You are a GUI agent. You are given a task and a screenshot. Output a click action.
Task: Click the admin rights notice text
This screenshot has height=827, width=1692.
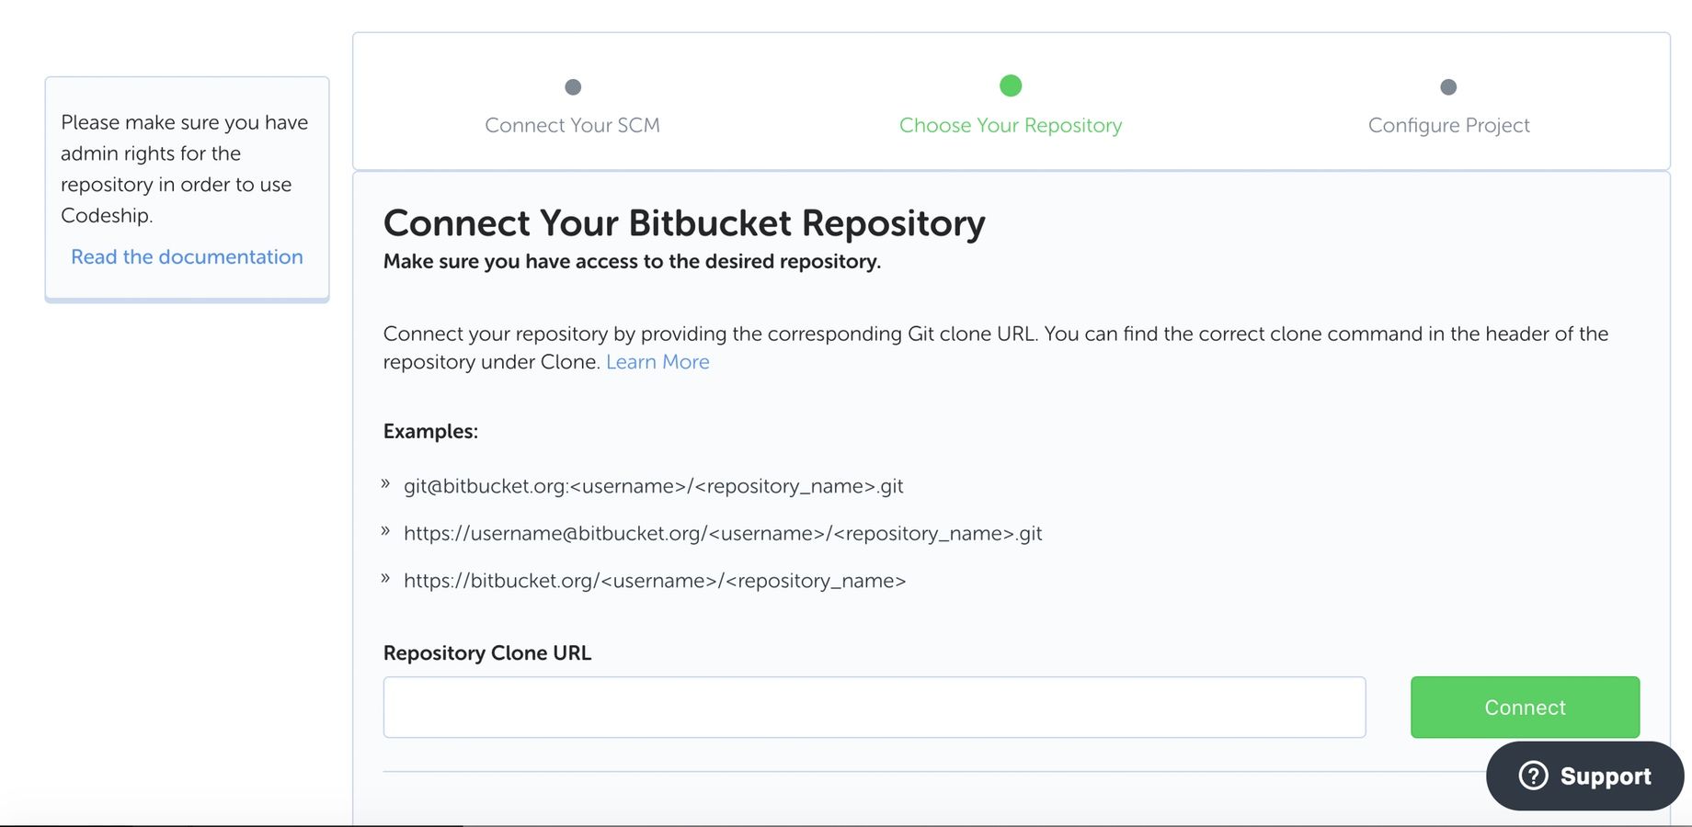point(185,169)
